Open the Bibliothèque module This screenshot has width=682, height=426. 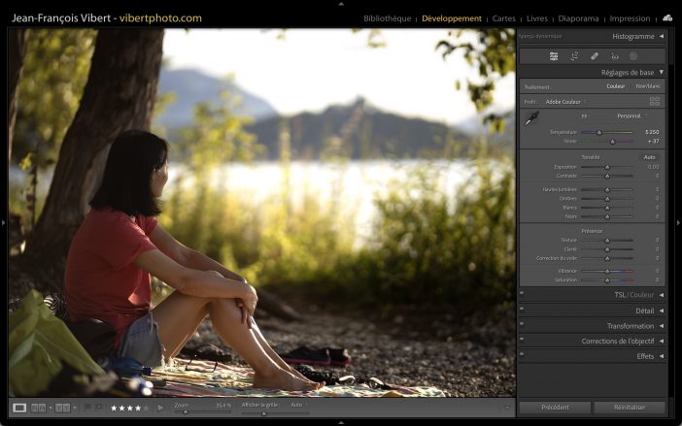(388, 18)
